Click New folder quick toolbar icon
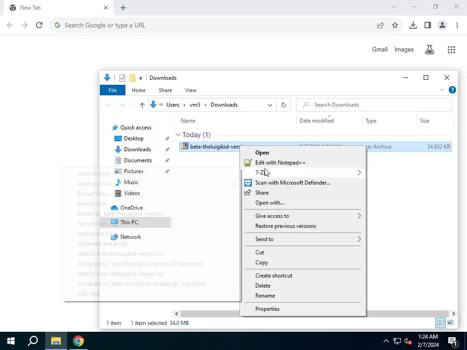The image size is (467, 350). (x=132, y=78)
